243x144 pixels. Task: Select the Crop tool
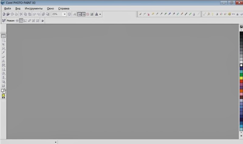pos(3,44)
